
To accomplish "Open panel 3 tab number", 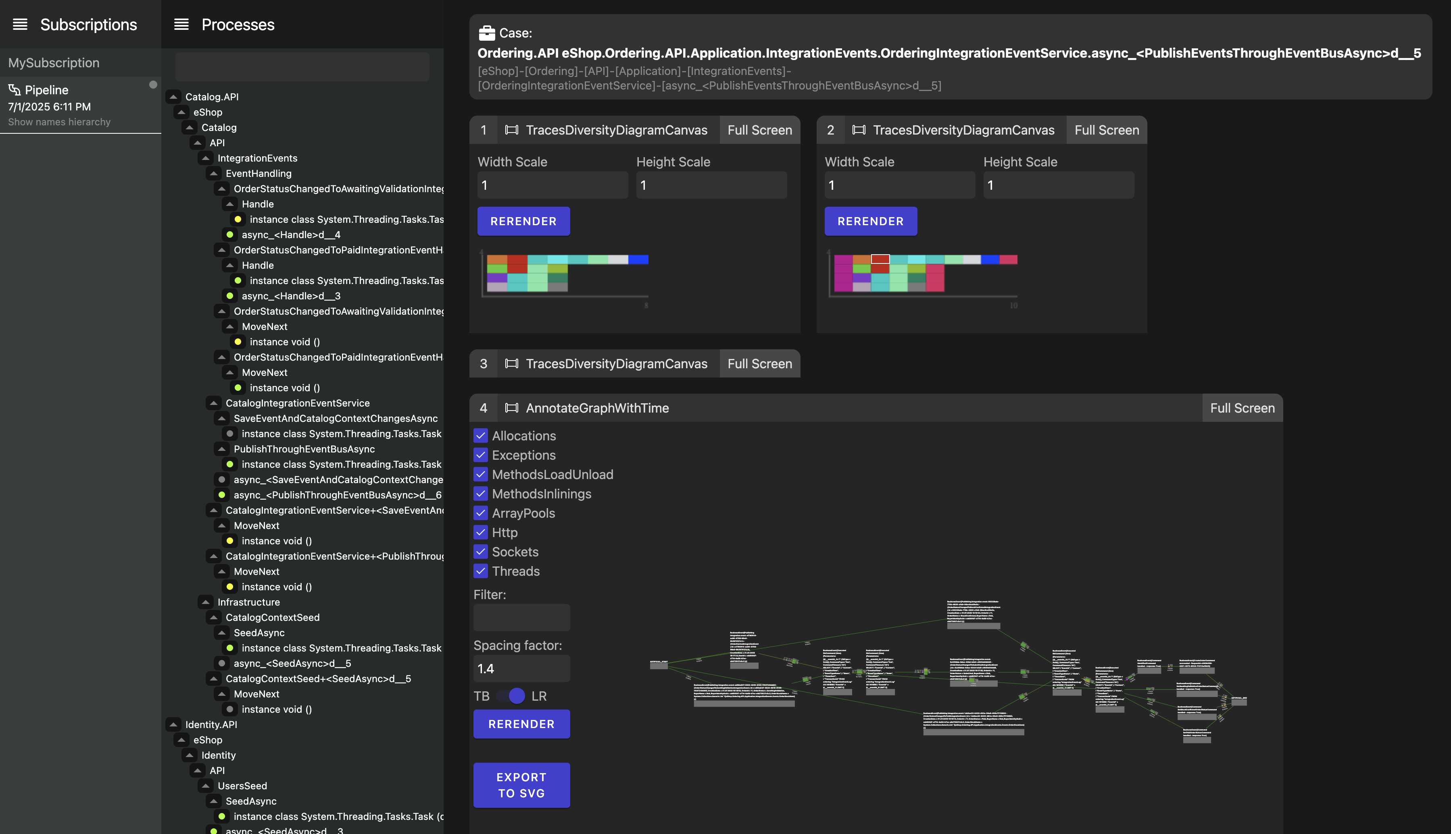I will (x=483, y=364).
